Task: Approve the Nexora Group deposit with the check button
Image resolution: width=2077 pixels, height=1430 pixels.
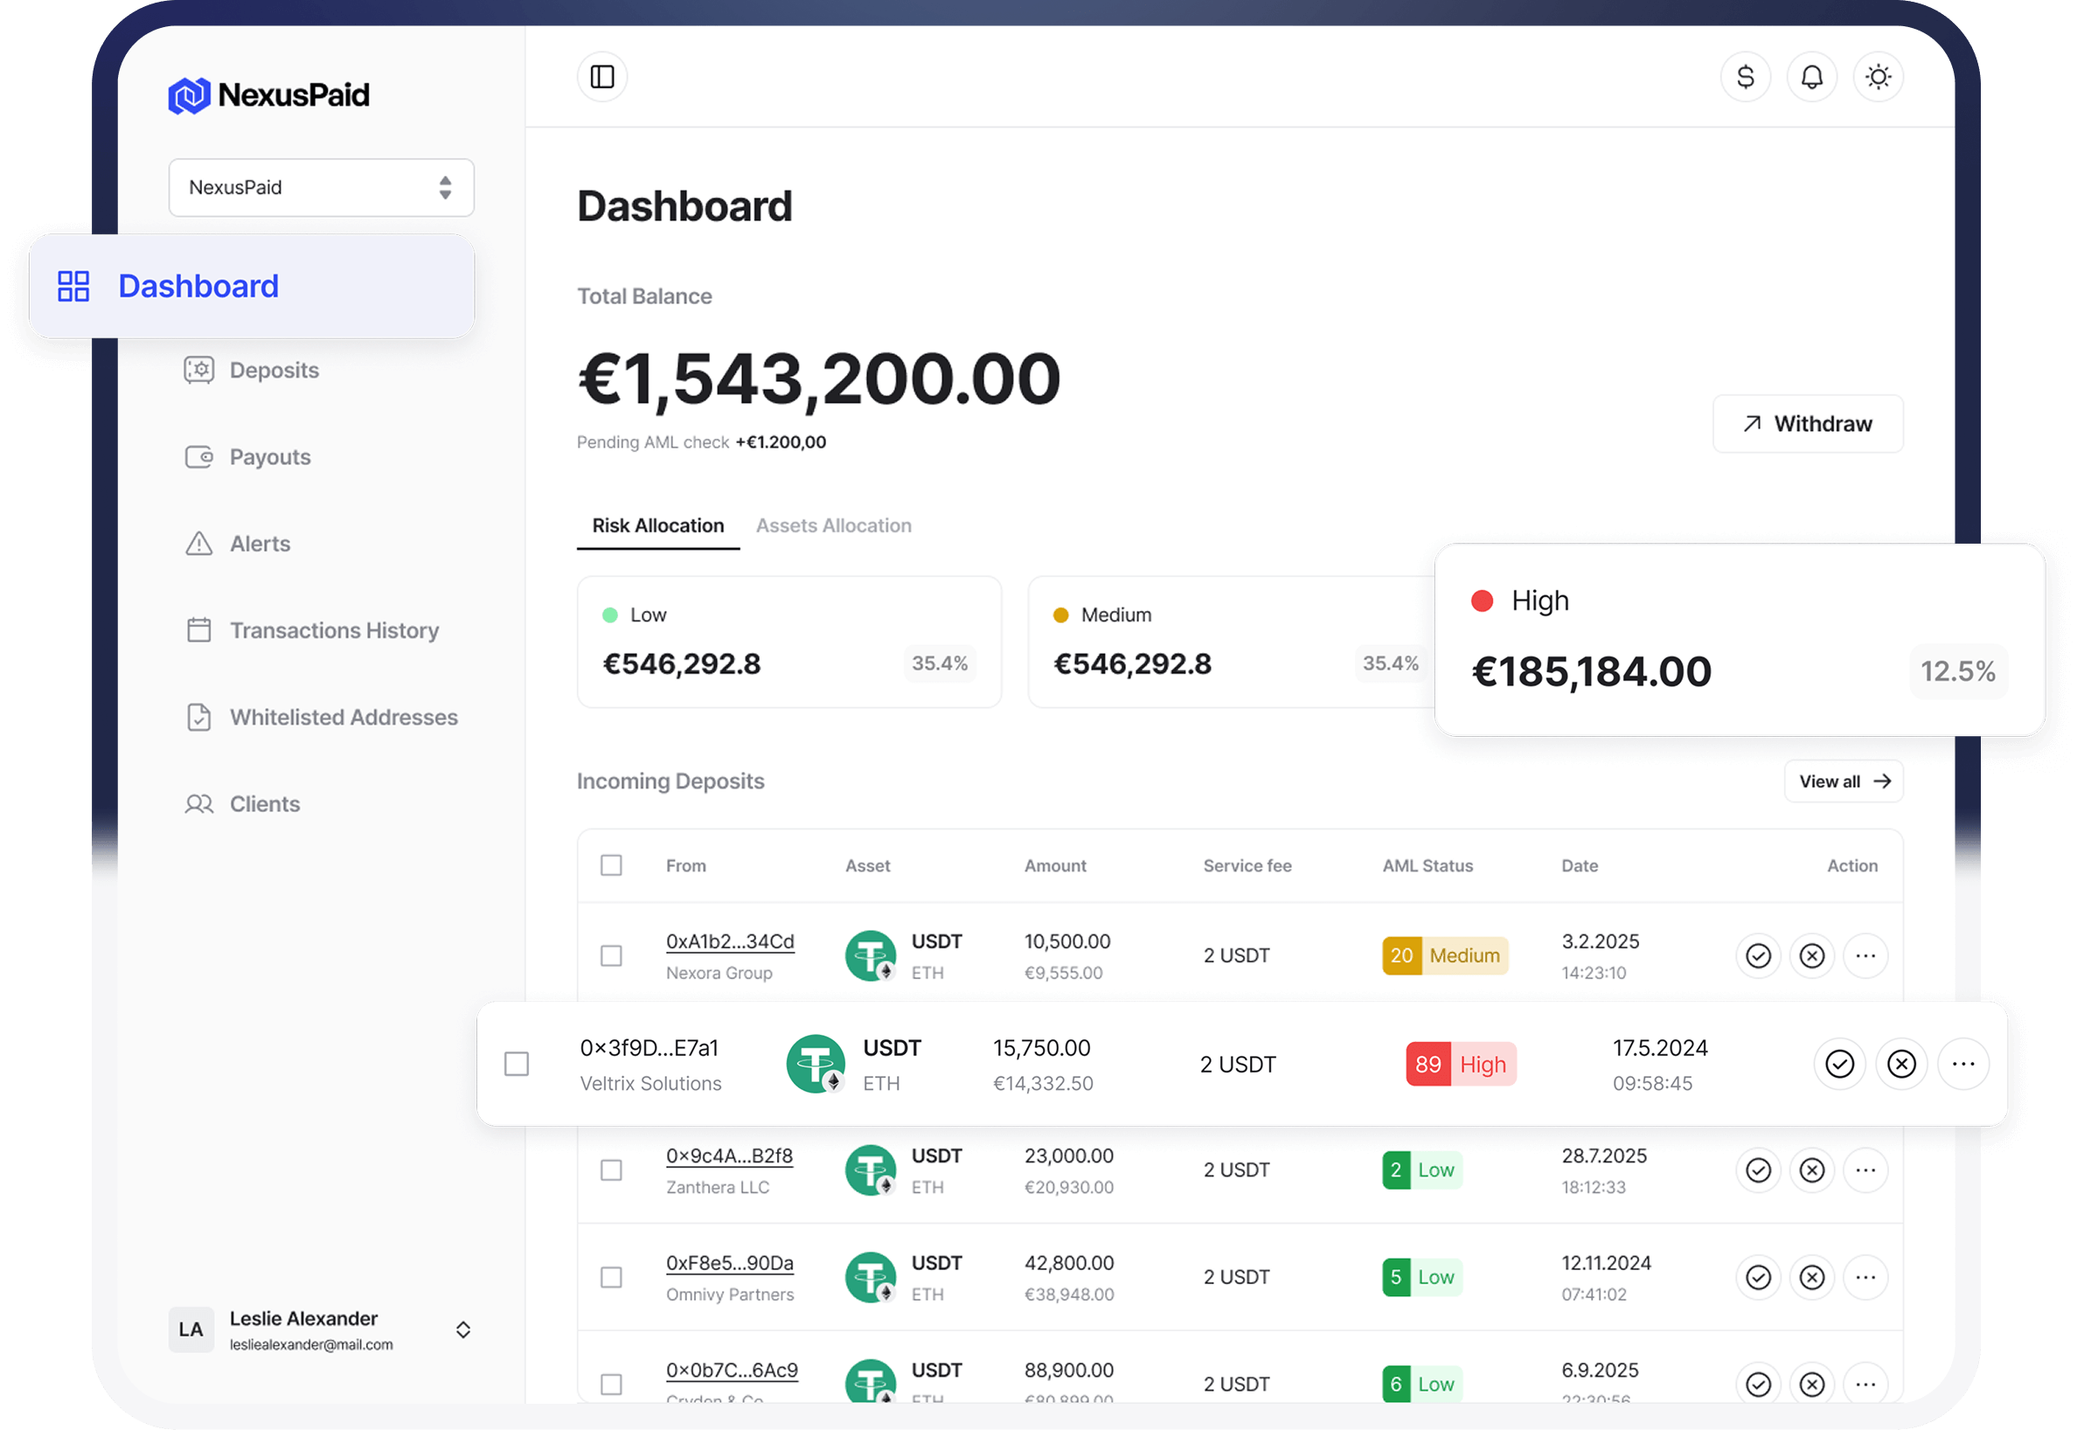Action: click(1758, 955)
